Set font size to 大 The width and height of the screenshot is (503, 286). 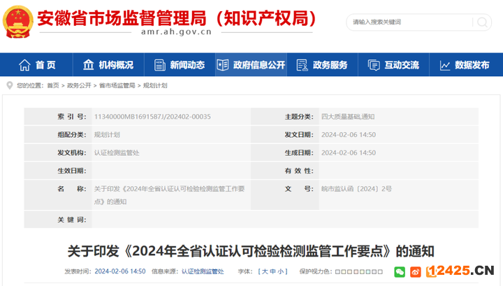tap(264, 271)
